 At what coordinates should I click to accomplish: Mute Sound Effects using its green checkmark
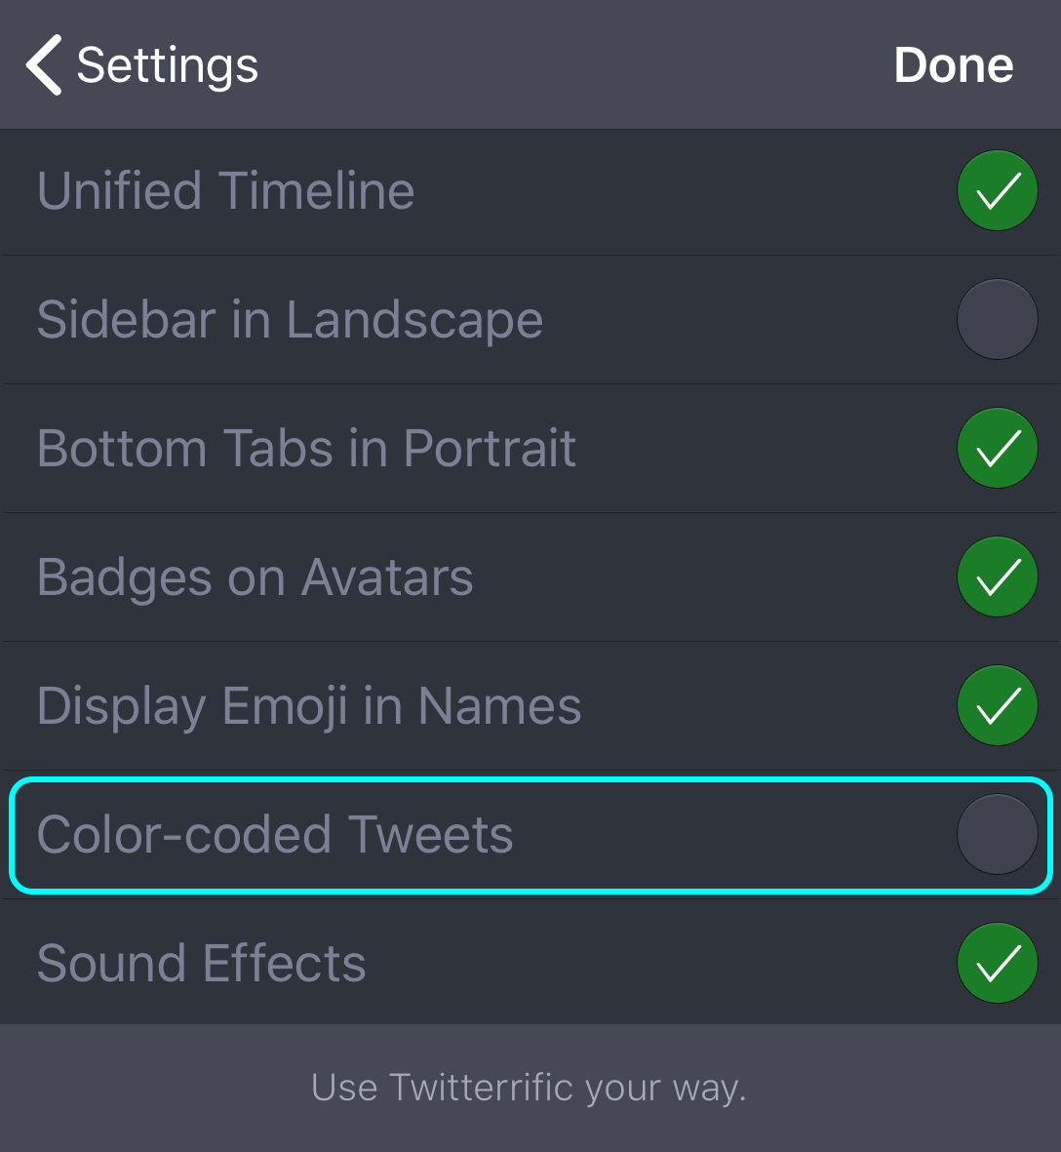pos(997,963)
